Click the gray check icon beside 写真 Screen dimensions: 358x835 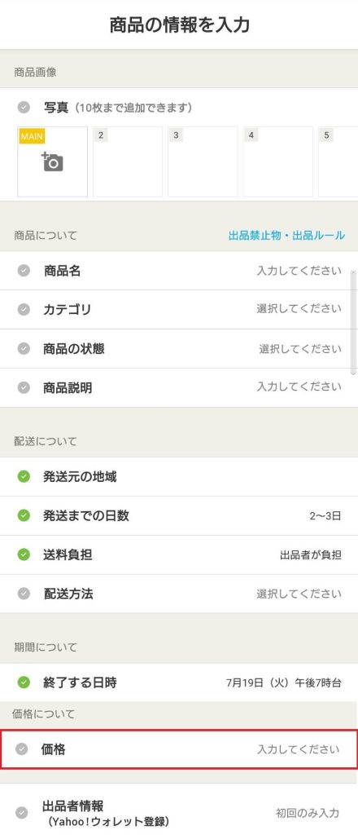point(24,108)
